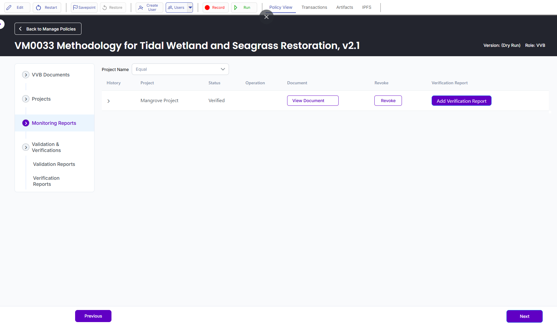Click the Create User icon

[141, 8]
